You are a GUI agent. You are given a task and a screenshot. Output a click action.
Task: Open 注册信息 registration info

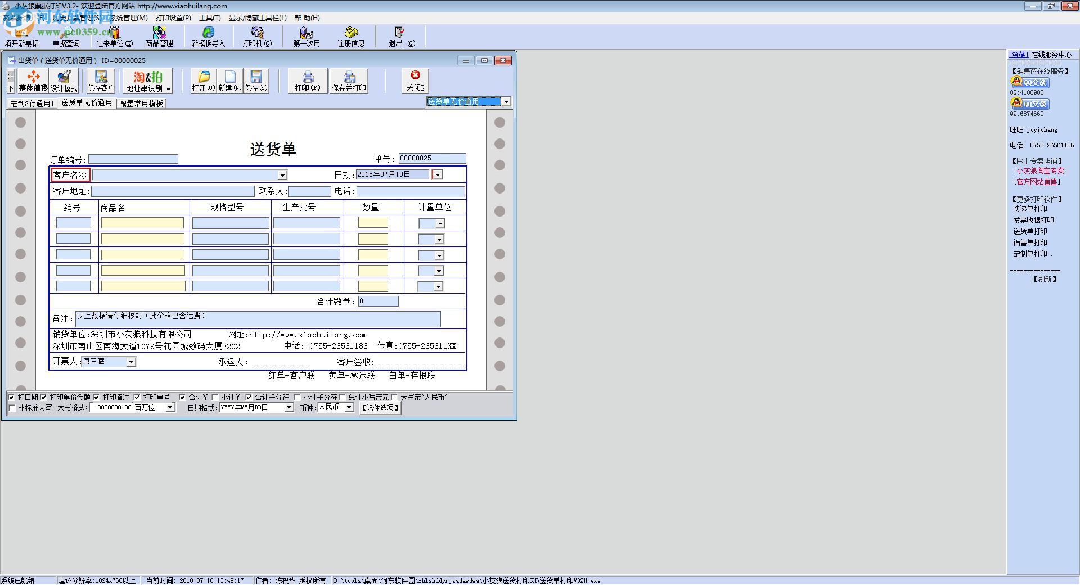(x=351, y=37)
